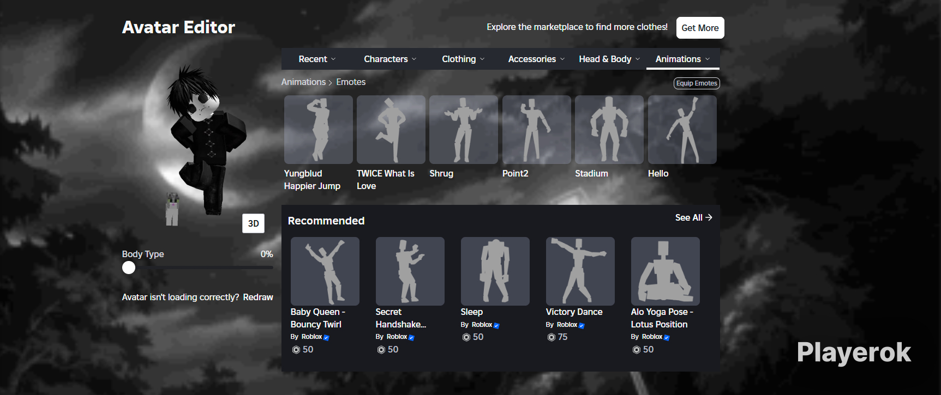
Task: Expand the Clothing dropdown menu
Action: pos(463,59)
